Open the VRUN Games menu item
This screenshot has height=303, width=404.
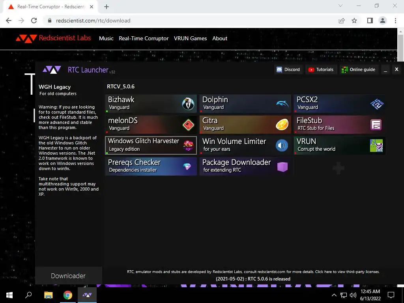190,38
